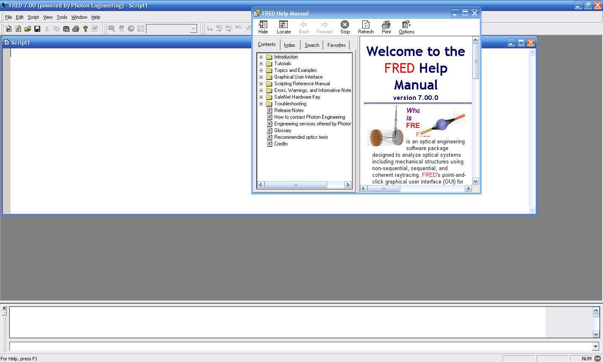Click the Script1 editor scroll up arrow

[532, 52]
